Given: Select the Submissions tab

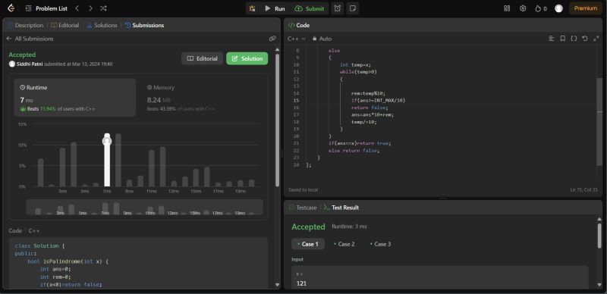Looking at the screenshot, I should tap(144, 25).
